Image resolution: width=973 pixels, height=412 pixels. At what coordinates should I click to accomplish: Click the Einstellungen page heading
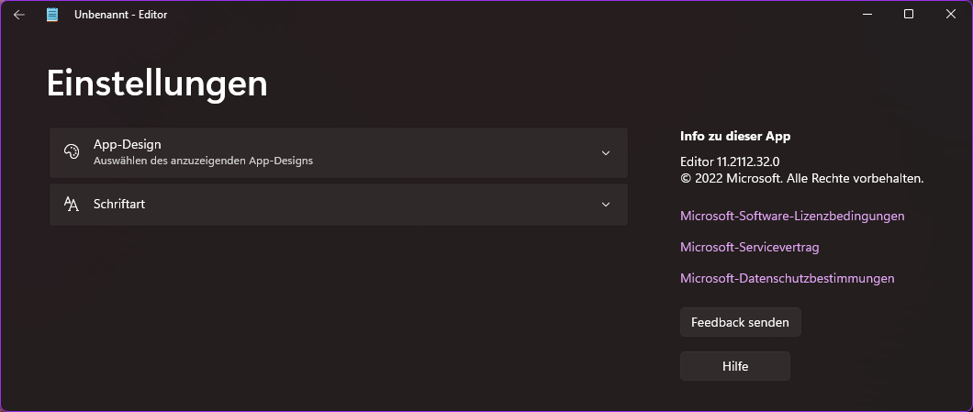tap(157, 84)
